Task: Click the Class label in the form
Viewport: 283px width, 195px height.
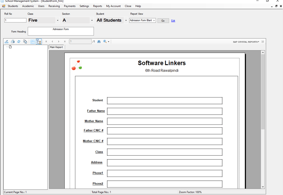Action: click(99, 152)
